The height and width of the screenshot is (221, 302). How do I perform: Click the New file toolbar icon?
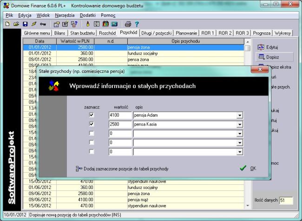pyautogui.click(x=7, y=24)
